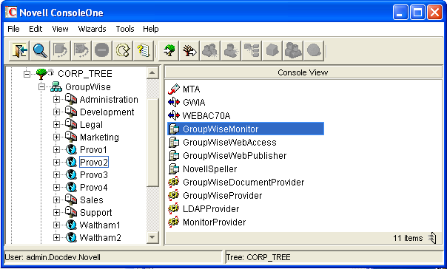Expand the Marketing domain
The width and height of the screenshot is (447, 269).
pos(56,137)
